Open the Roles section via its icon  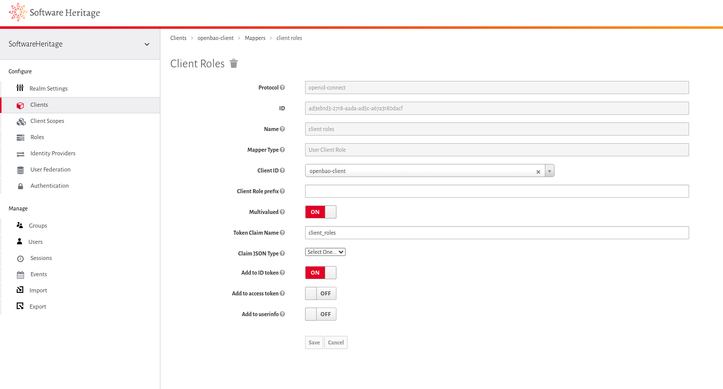[20, 137]
